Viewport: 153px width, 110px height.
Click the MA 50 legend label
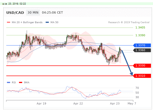coord(54,22)
